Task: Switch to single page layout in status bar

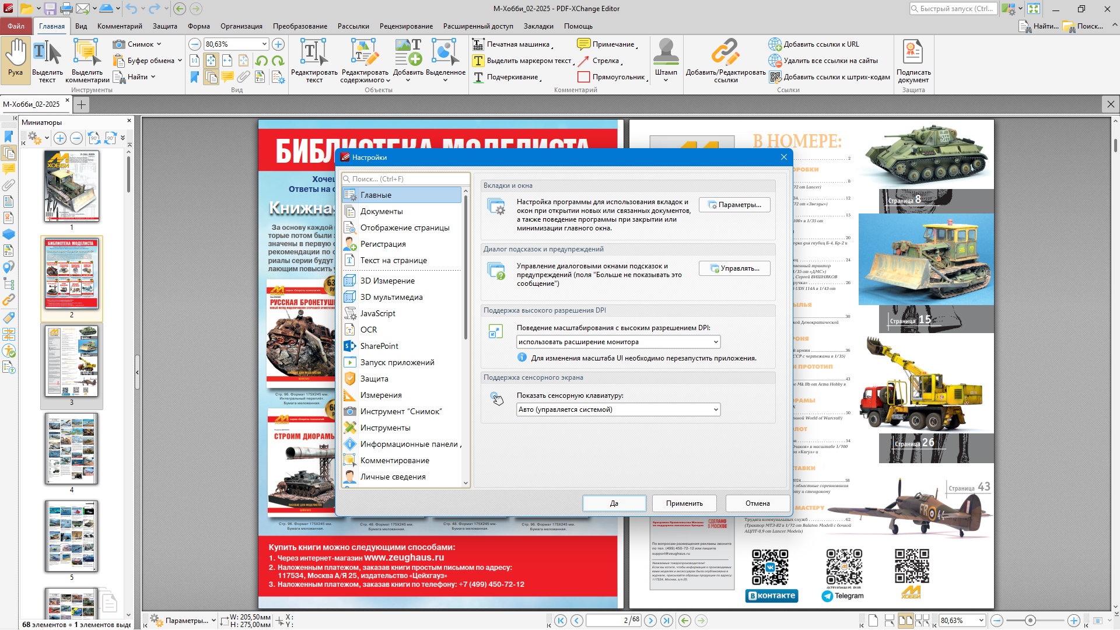Action: pos(873,621)
